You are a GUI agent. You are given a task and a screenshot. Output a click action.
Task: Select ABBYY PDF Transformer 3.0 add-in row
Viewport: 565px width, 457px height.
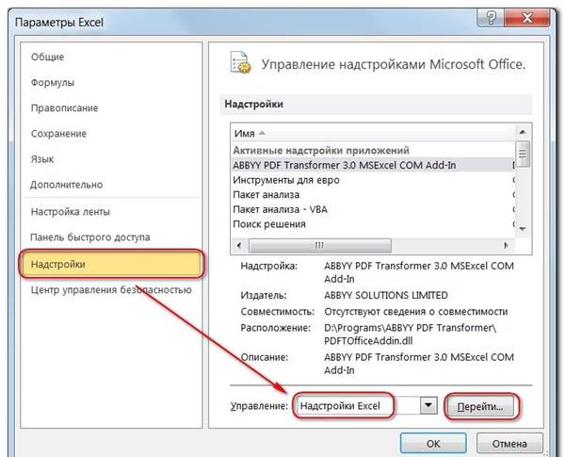[x=373, y=165]
